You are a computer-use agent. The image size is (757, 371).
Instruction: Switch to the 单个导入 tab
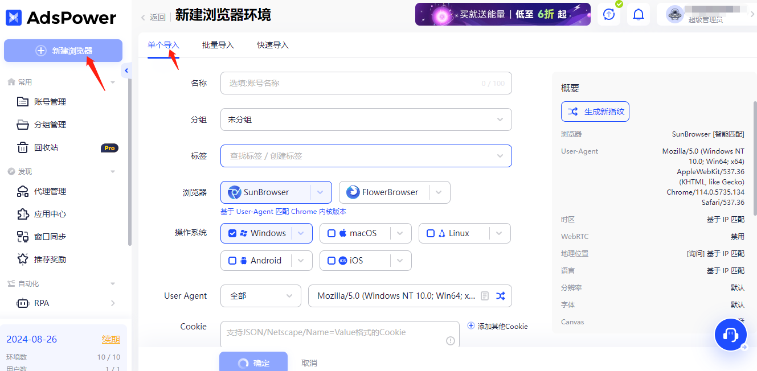click(x=163, y=45)
